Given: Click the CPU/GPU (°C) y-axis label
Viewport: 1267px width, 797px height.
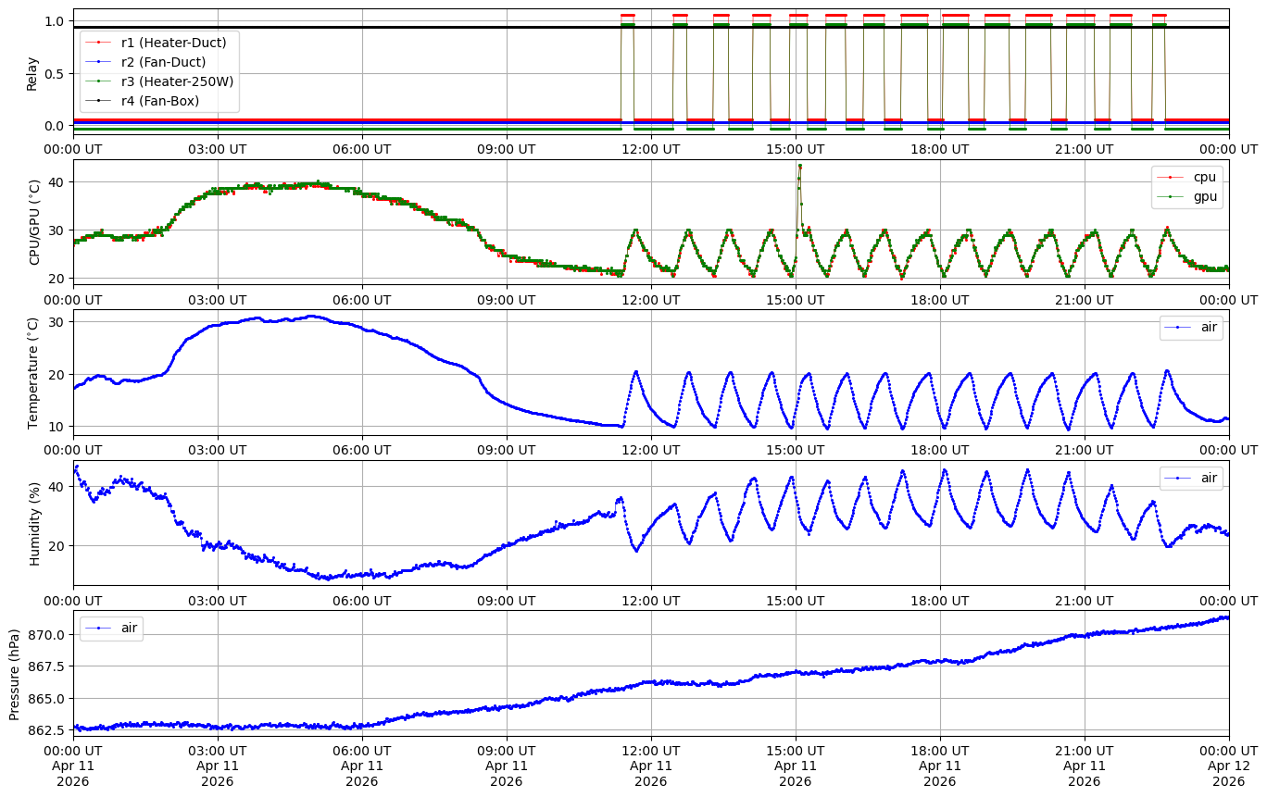Looking at the screenshot, I should click(35, 222).
